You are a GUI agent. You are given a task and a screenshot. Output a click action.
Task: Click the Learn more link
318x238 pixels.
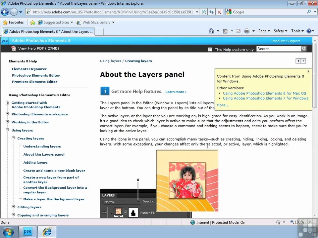pos(176,92)
